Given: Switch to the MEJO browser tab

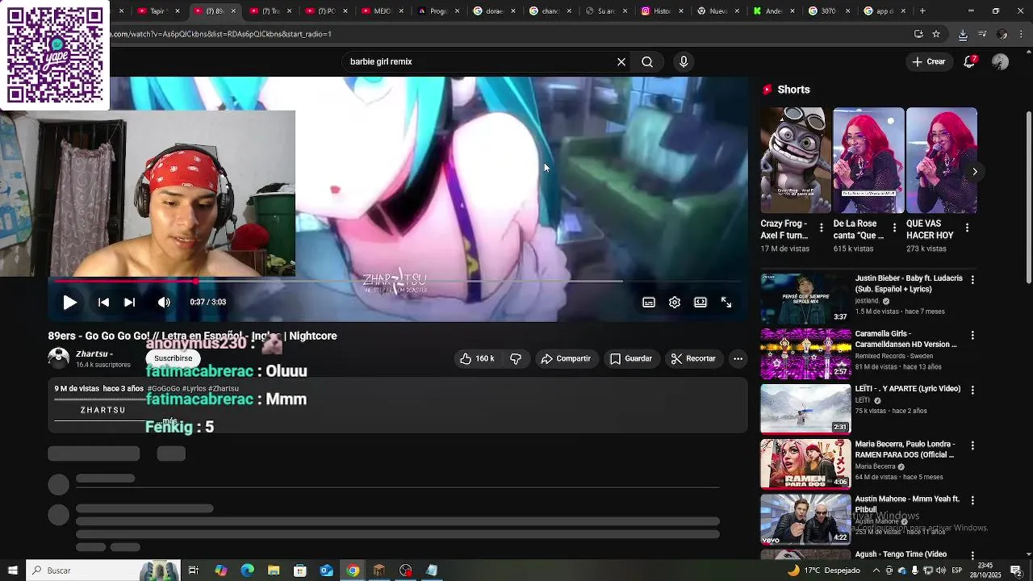Looking at the screenshot, I should pos(383,11).
